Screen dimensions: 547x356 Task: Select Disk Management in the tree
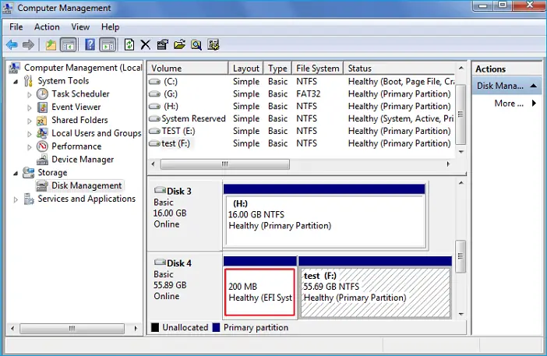86,185
